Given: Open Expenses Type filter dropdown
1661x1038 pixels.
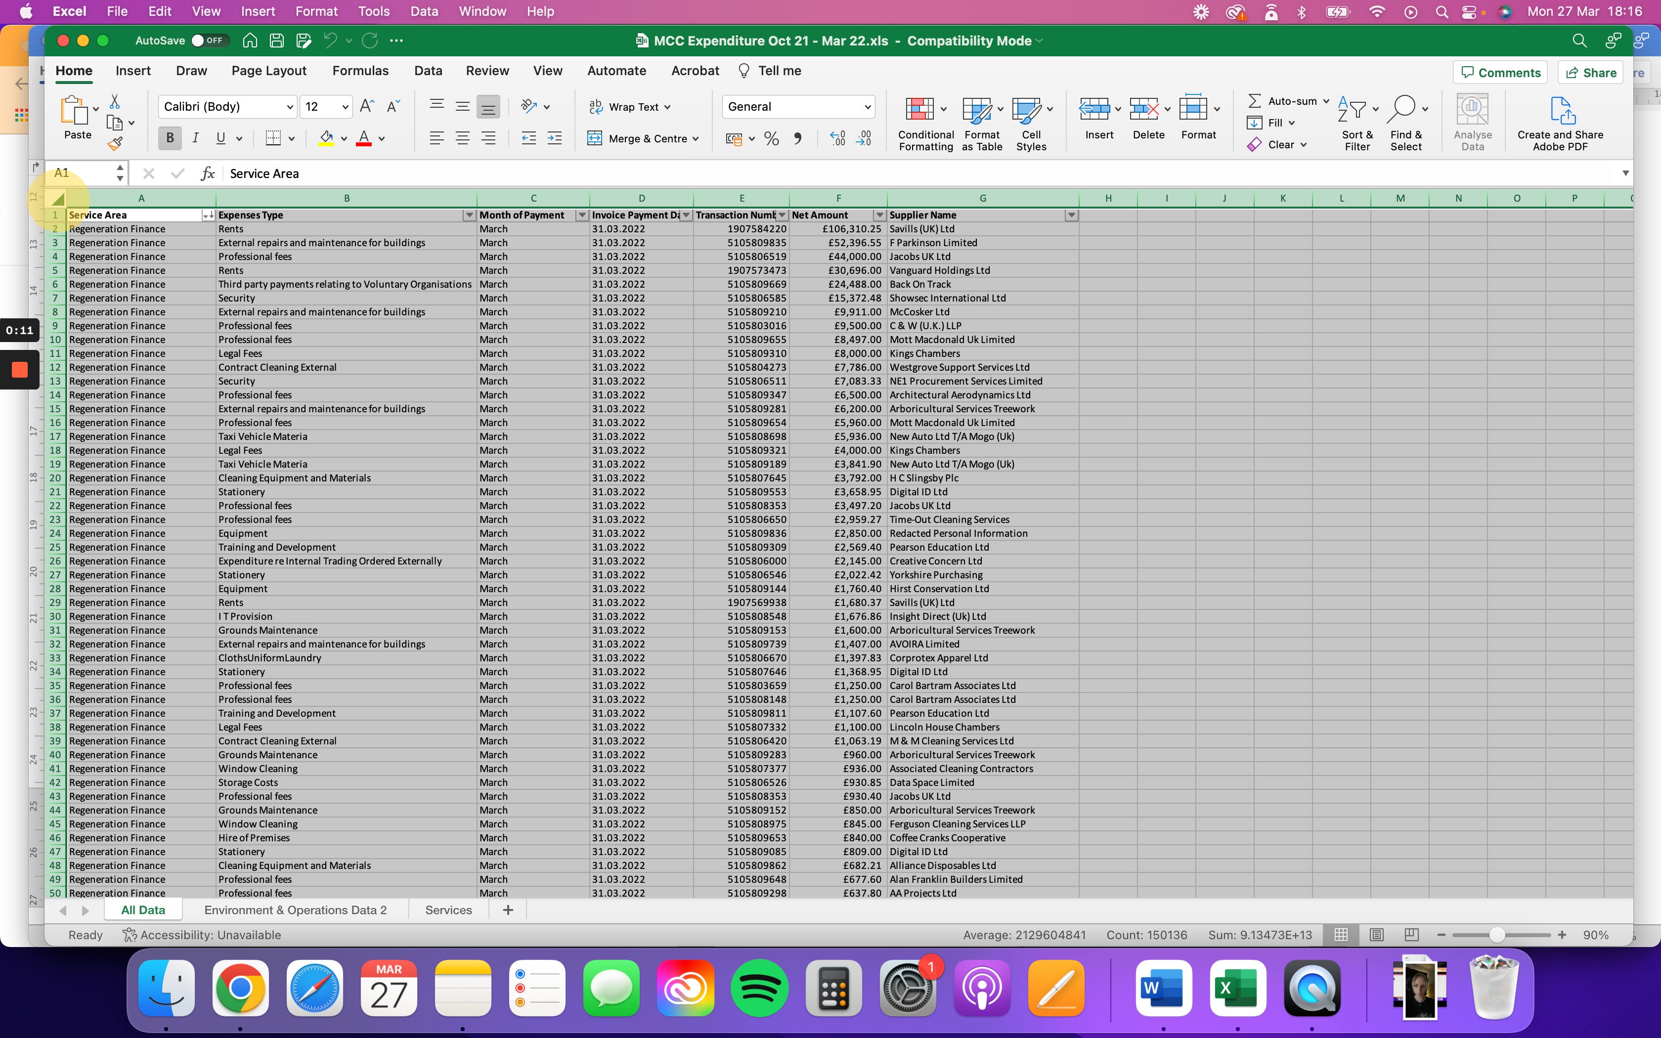Looking at the screenshot, I should click(470, 215).
